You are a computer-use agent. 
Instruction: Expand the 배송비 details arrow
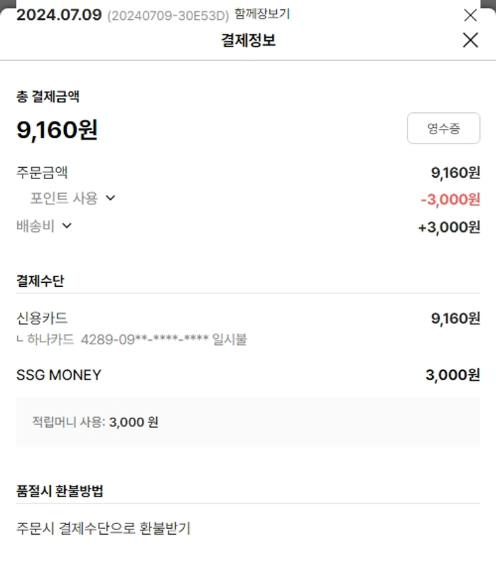66,225
